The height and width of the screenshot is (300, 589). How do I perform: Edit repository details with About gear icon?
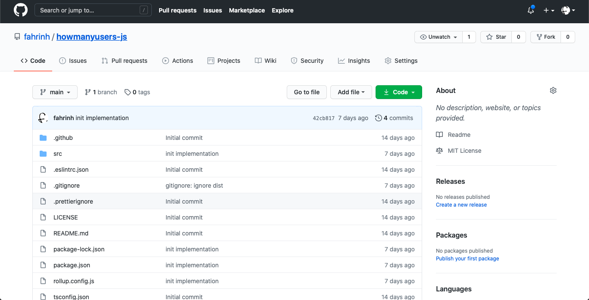(553, 90)
